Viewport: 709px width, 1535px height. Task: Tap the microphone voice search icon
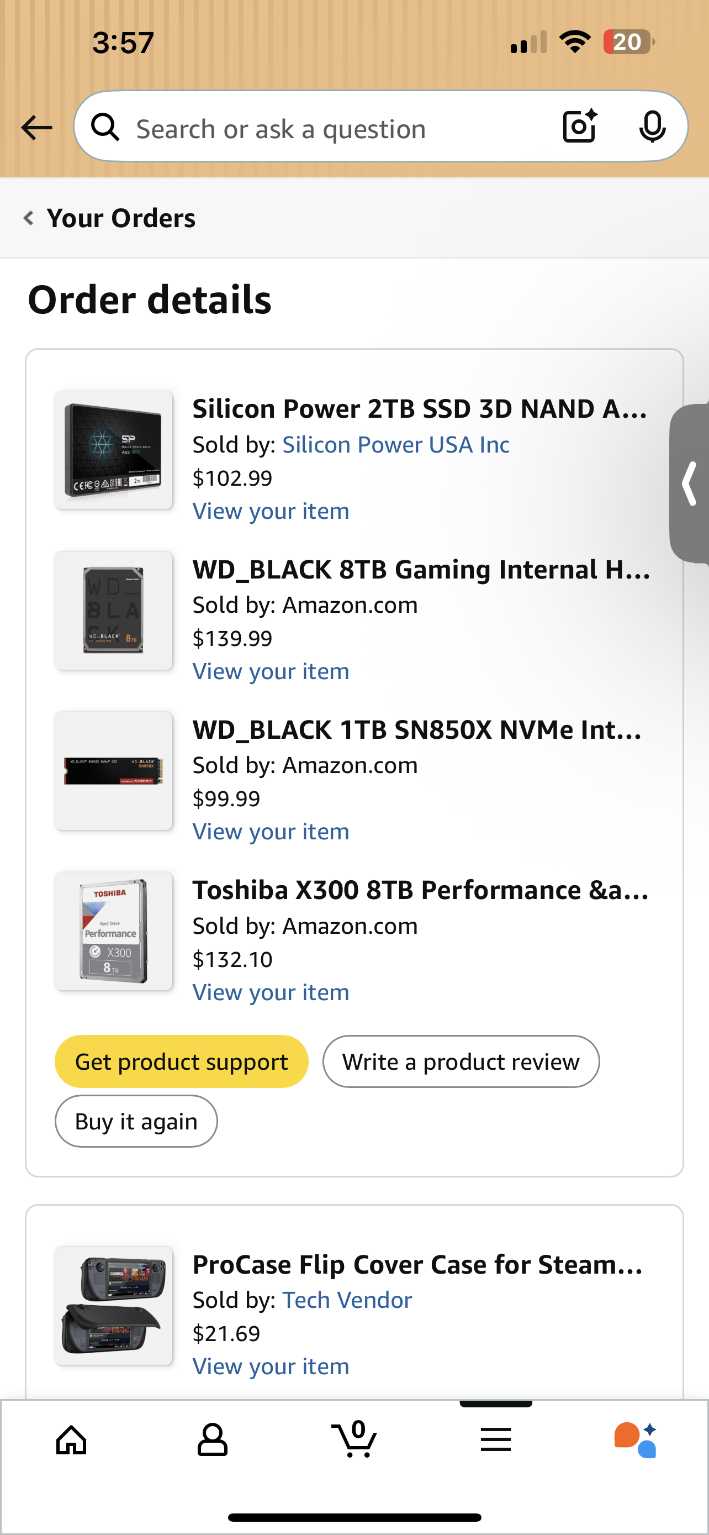pyautogui.click(x=652, y=127)
